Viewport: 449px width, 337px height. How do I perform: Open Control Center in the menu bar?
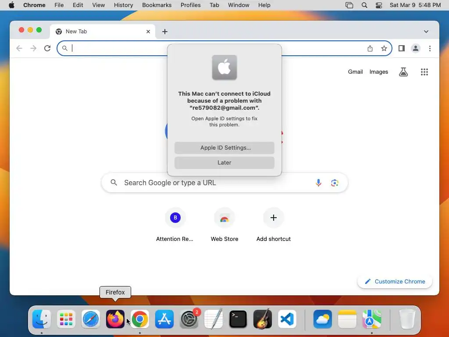coord(378,5)
